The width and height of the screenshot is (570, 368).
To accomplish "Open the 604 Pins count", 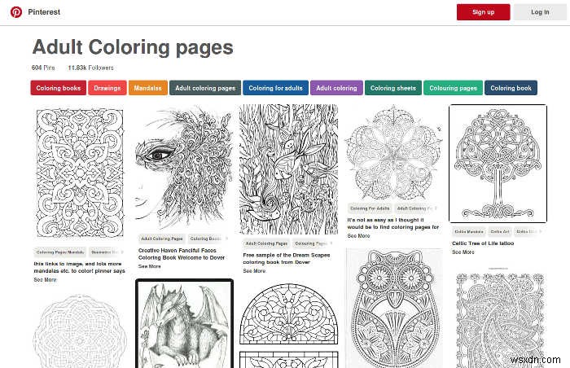I will click(x=43, y=68).
